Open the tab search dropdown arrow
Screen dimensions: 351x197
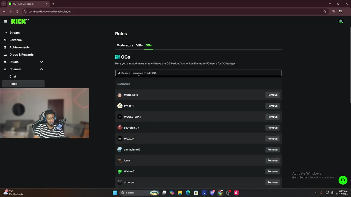point(4,4)
